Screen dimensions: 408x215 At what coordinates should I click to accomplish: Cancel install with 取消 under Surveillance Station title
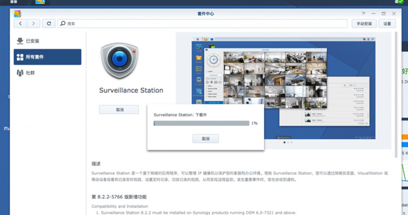(119, 110)
